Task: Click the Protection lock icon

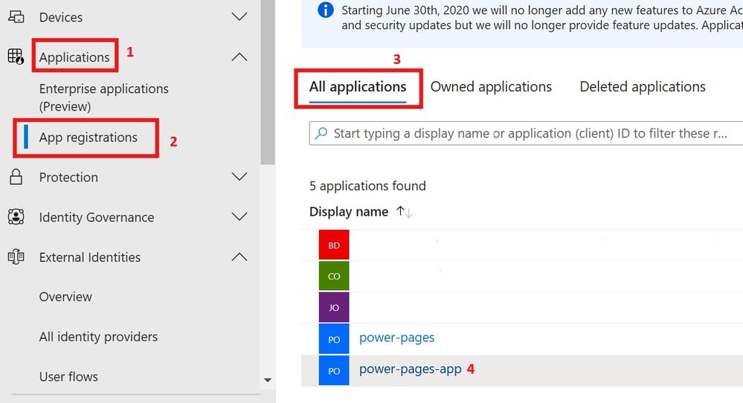Action: point(16,177)
